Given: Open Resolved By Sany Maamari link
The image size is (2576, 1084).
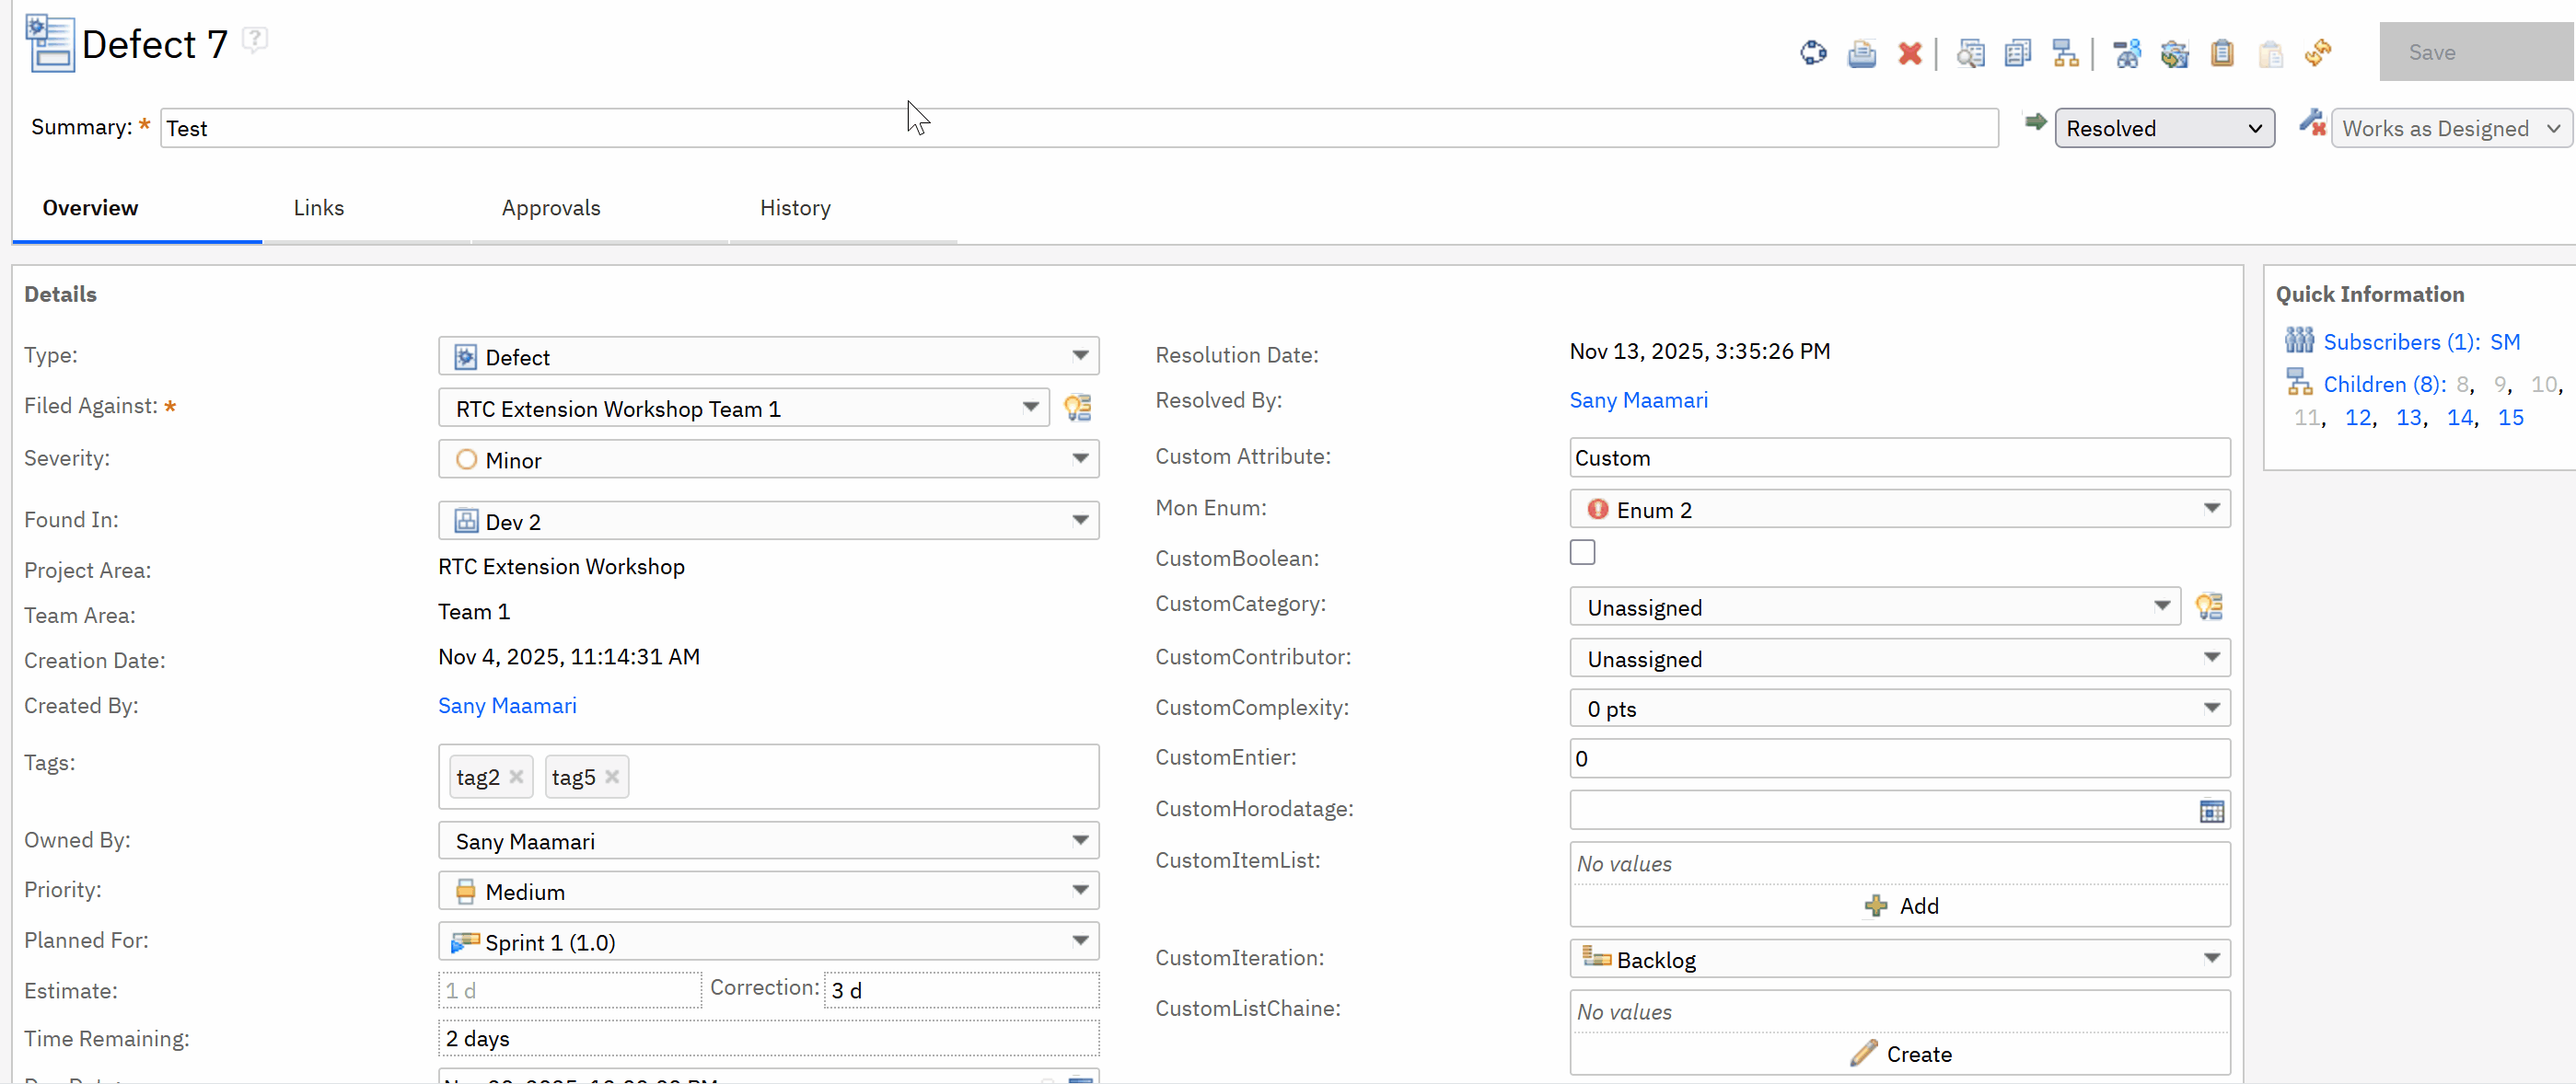Looking at the screenshot, I should (1638, 399).
